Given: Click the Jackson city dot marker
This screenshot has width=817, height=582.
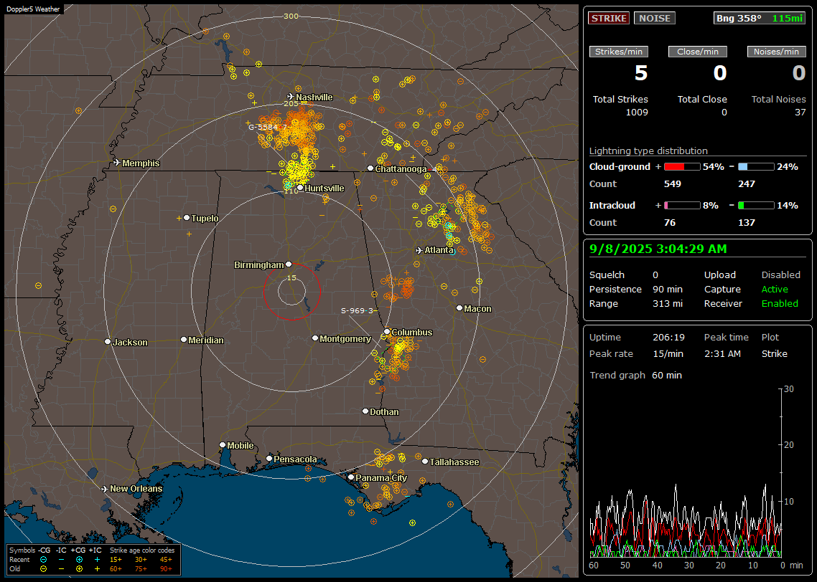Looking at the screenshot, I should pos(108,342).
